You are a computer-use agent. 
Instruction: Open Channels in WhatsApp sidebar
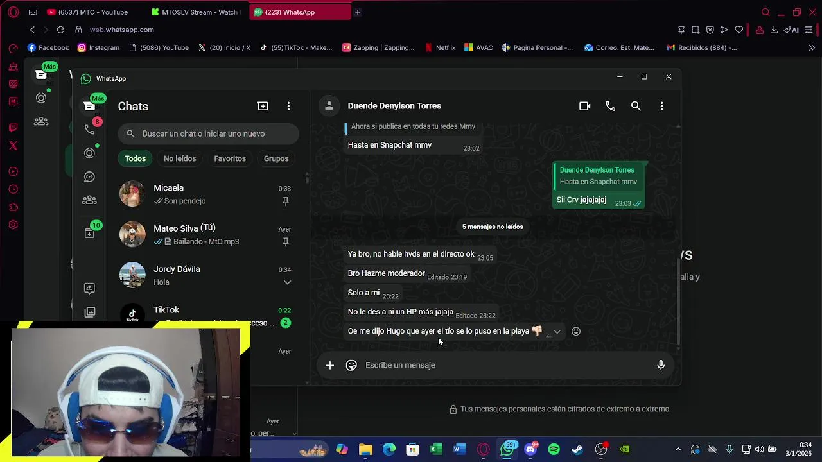click(89, 176)
